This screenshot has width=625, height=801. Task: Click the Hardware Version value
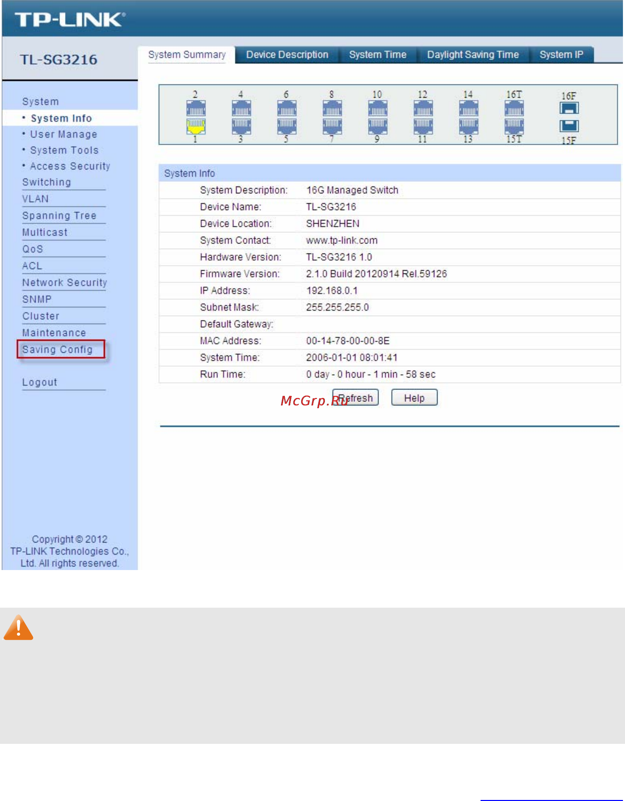click(x=339, y=257)
